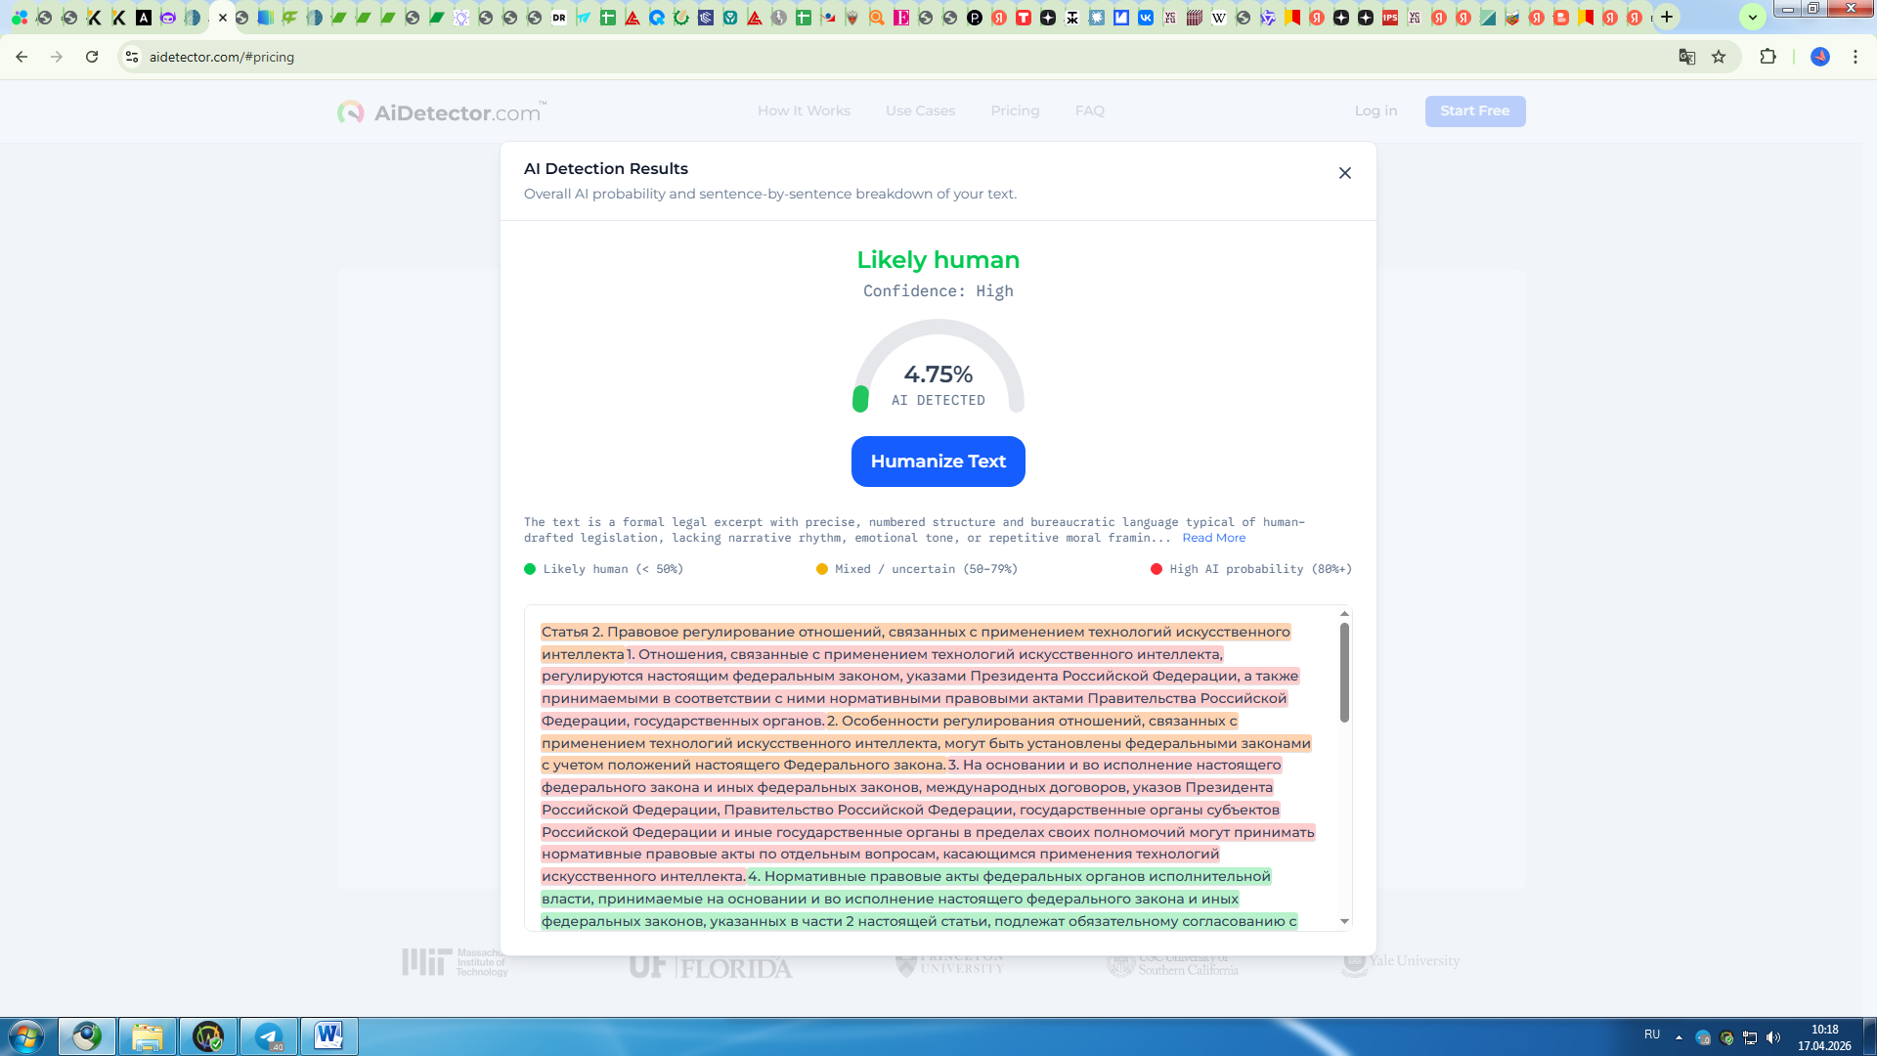Switch to the Ж favicon tab
1877x1056 pixels.
click(1072, 18)
